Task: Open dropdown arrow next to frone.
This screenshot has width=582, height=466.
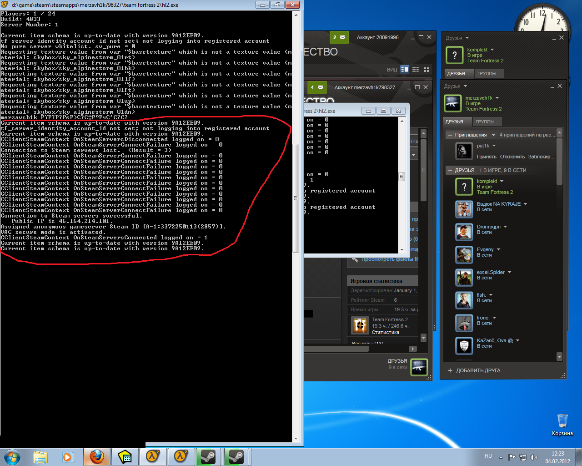Action: coord(494,318)
